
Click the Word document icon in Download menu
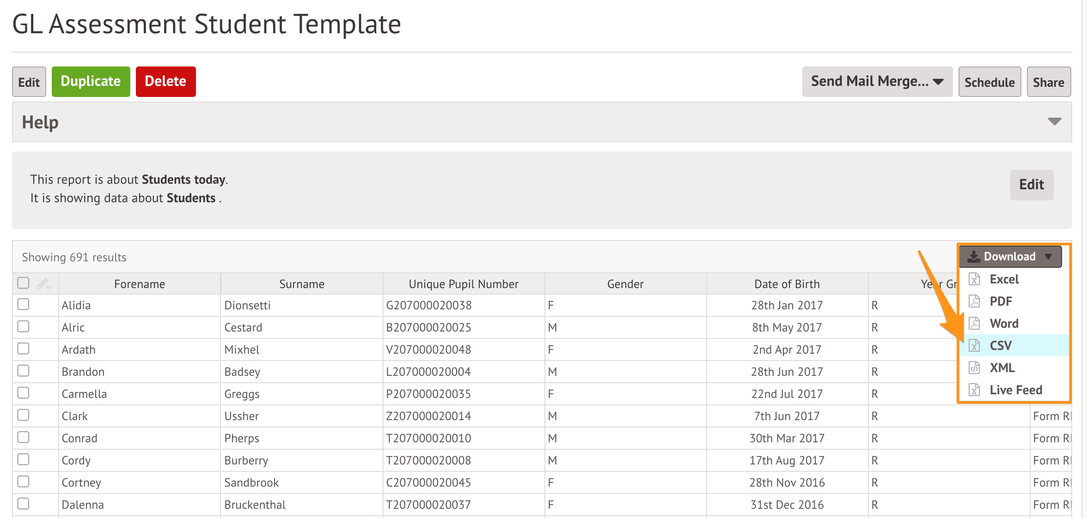[974, 324]
